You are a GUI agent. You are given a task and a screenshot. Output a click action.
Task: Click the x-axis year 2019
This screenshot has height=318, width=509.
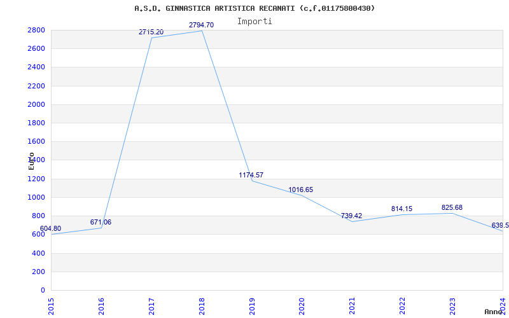point(252,307)
